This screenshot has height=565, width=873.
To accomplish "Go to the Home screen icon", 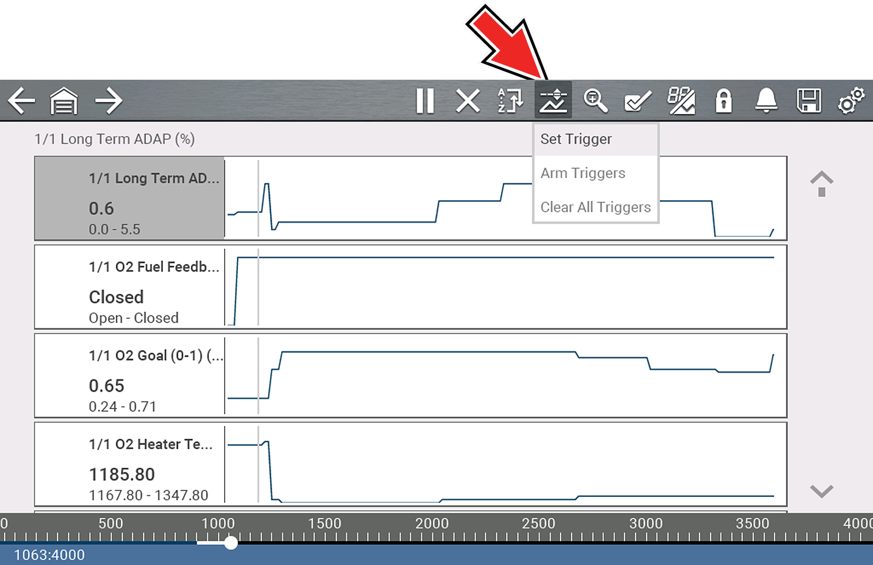I will pos(64,101).
